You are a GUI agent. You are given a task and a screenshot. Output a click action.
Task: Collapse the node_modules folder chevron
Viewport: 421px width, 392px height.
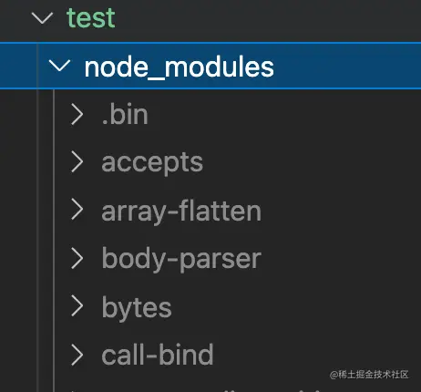(x=59, y=66)
